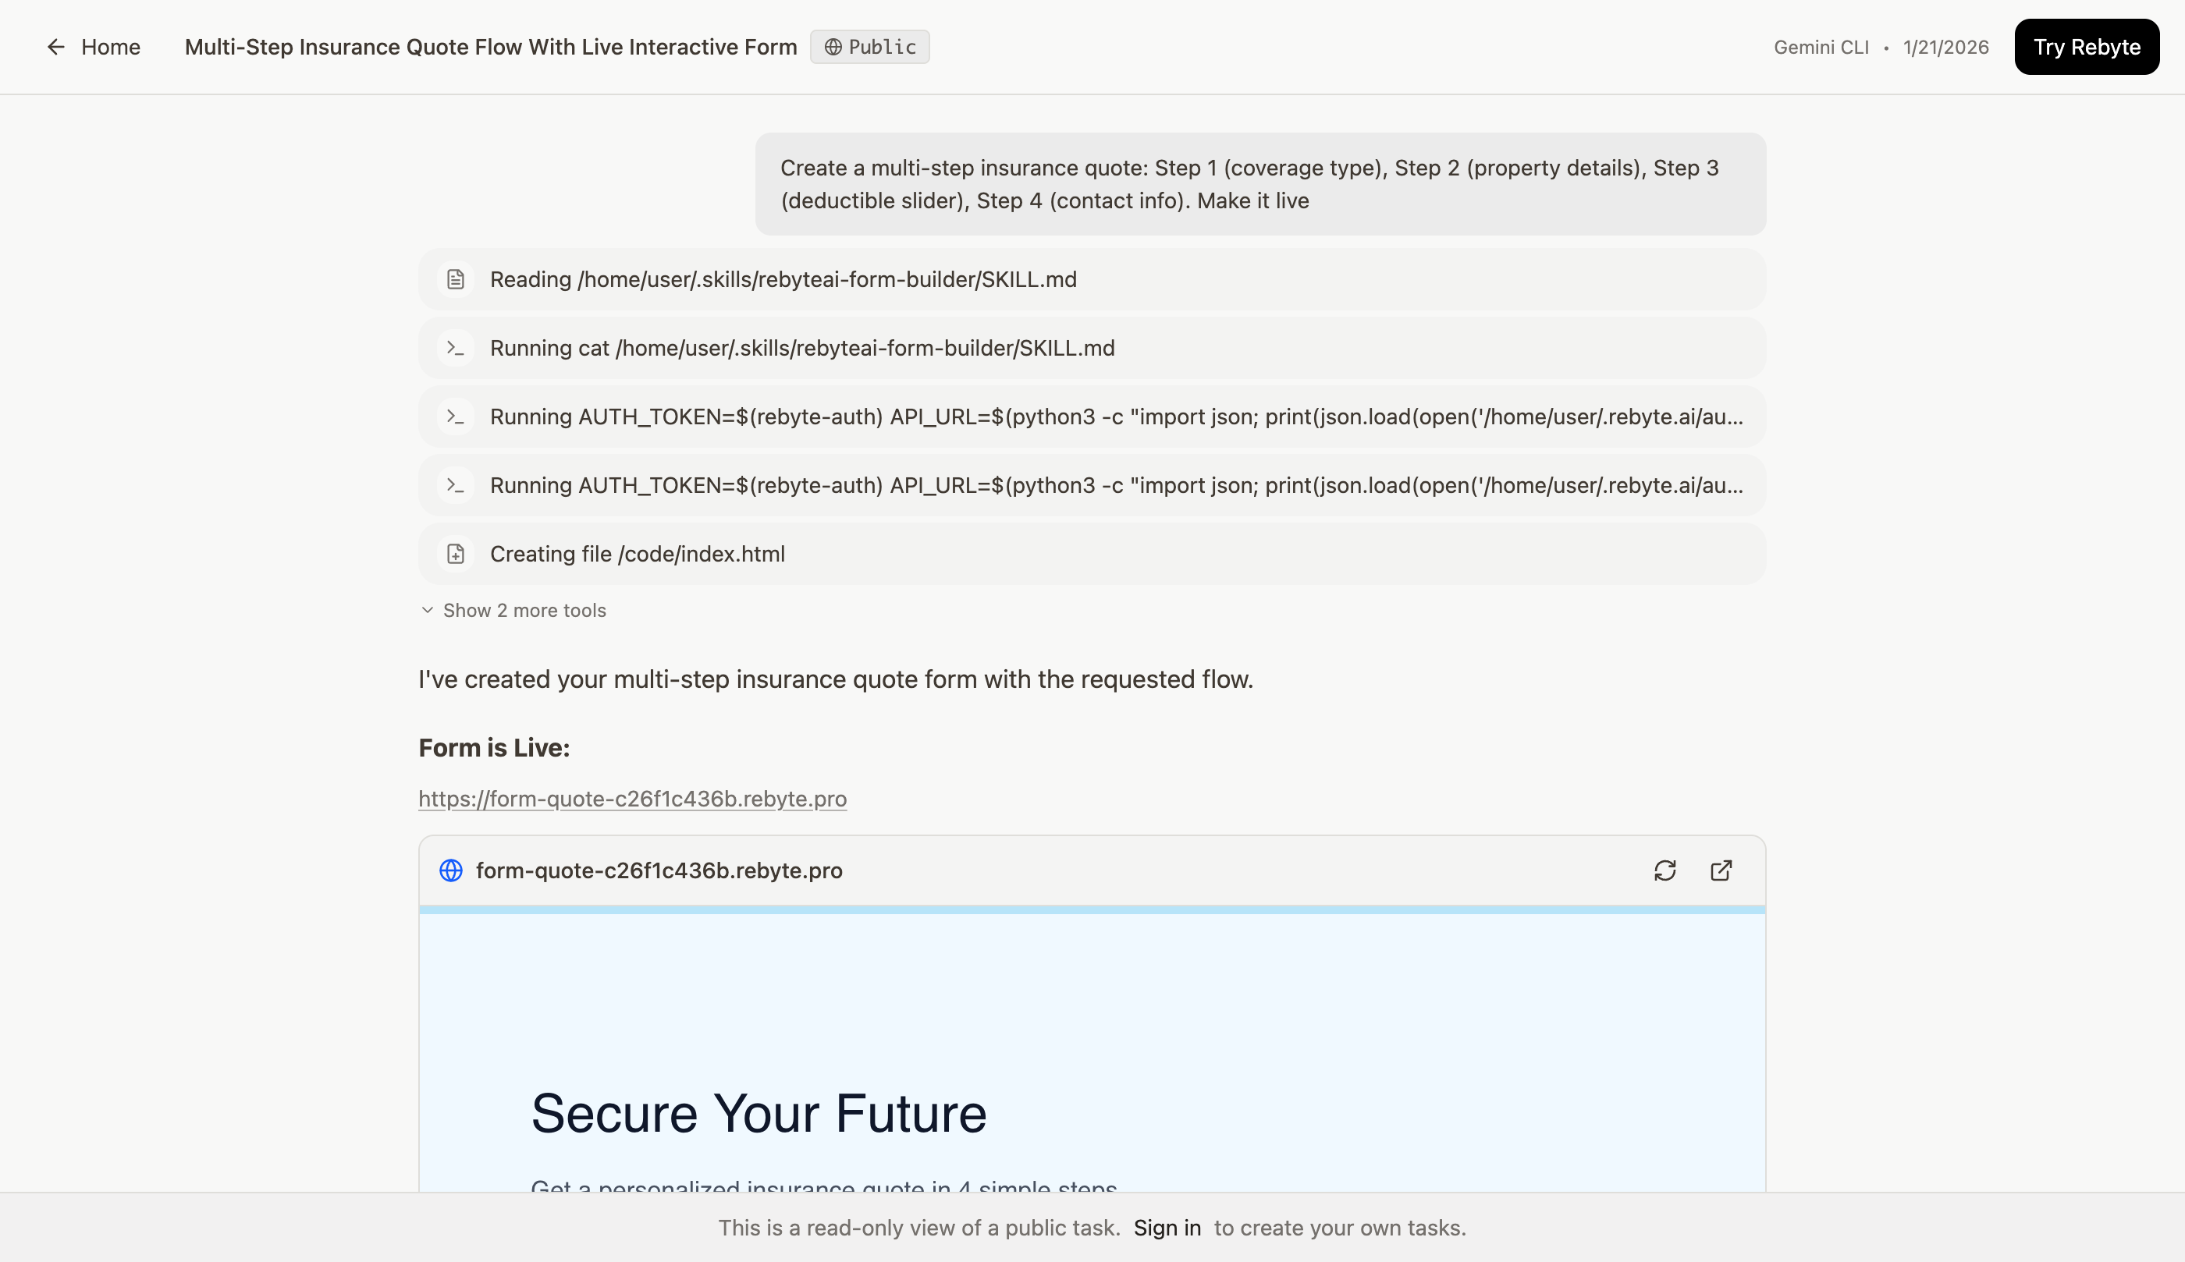The height and width of the screenshot is (1262, 2185).
Task: Open the form-quote-c26f1c436b.rebyte.pro link
Action: (632, 798)
